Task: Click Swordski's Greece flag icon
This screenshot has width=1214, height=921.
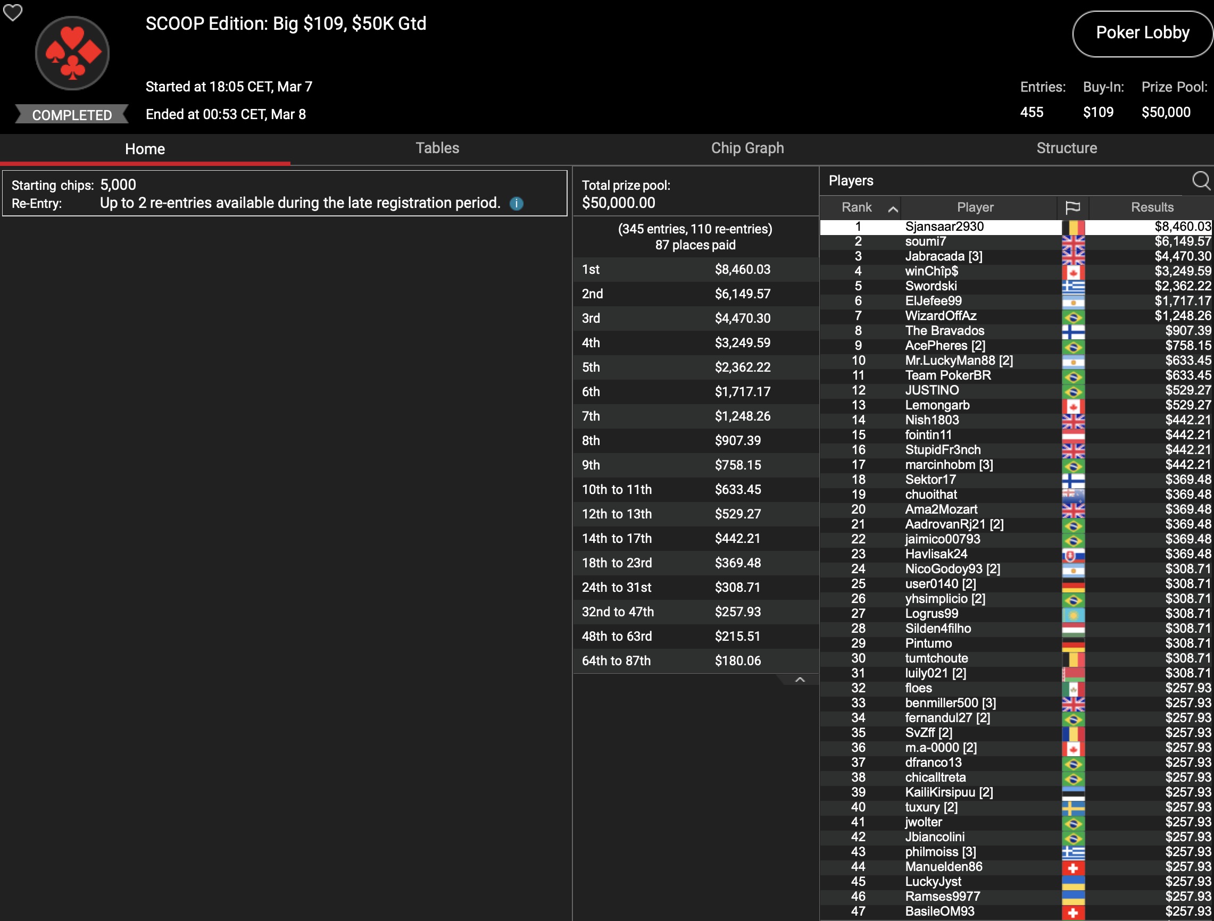Action: (x=1073, y=286)
